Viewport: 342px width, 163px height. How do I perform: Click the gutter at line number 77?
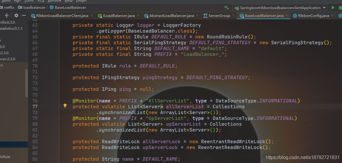coord(35,107)
